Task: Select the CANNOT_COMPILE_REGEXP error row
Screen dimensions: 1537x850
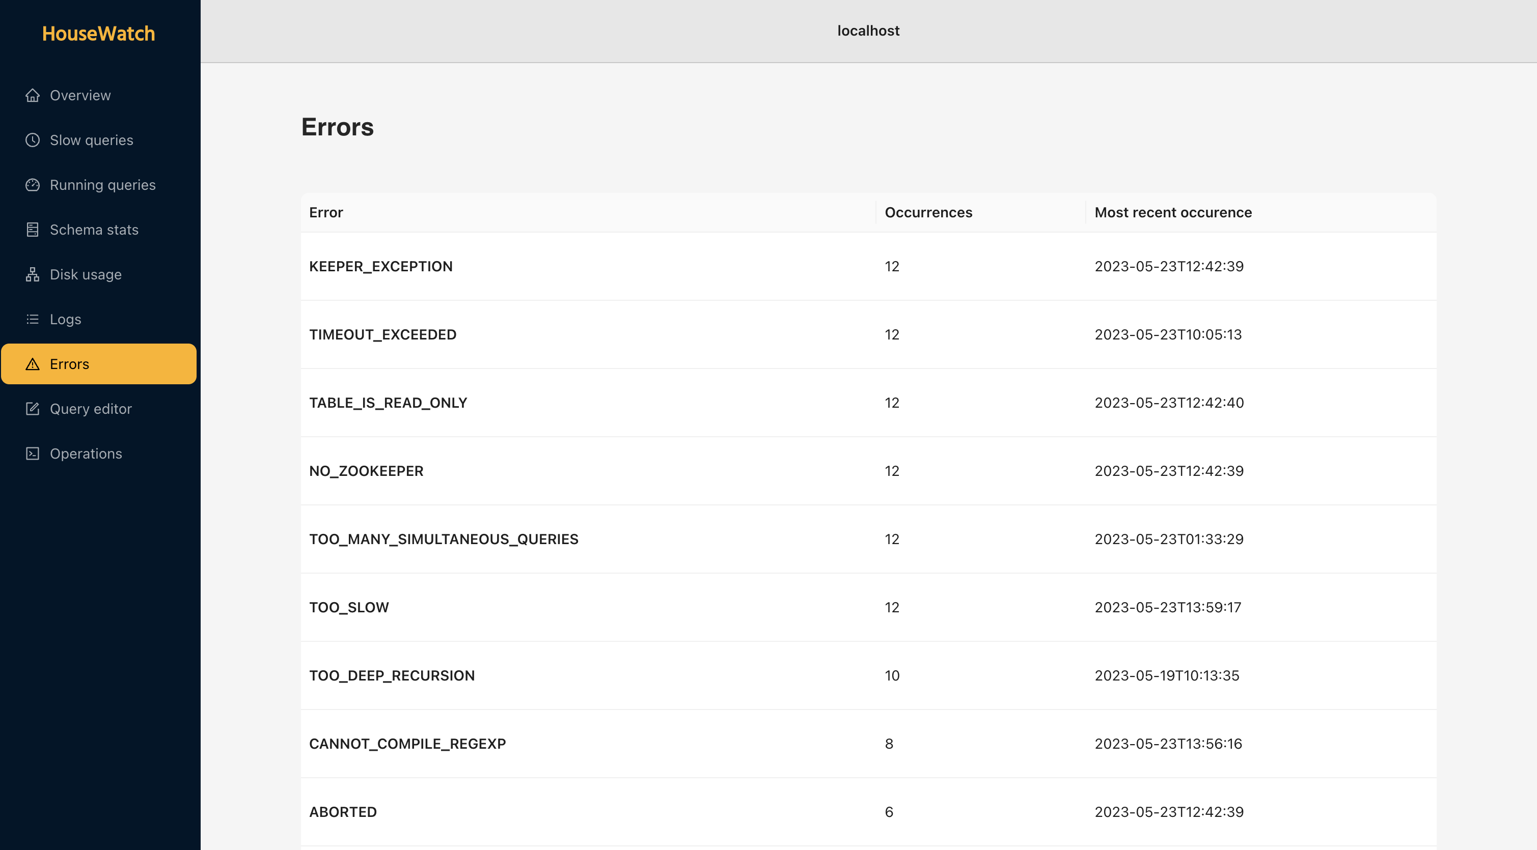Action: click(x=407, y=744)
